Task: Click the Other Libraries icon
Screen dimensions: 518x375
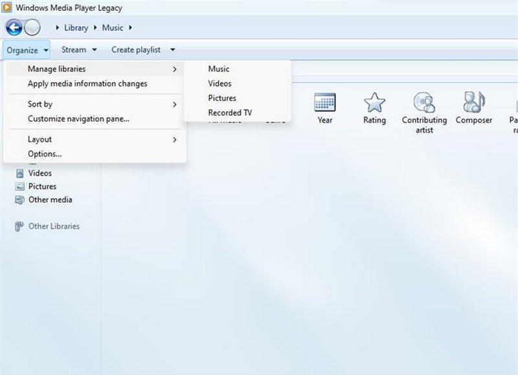Action: pos(19,226)
